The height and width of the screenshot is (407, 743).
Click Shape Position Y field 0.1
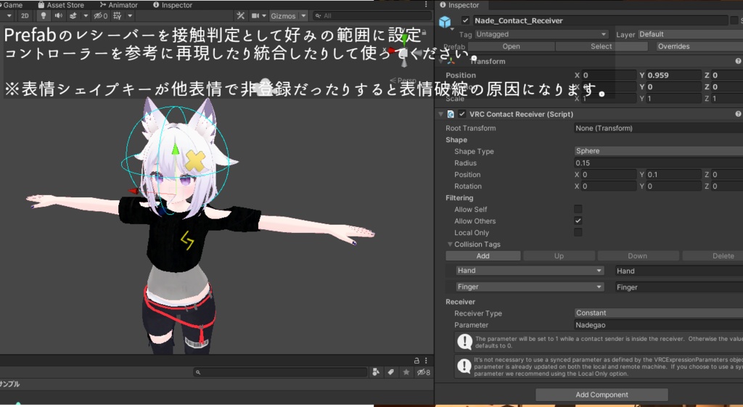coord(673,174)
